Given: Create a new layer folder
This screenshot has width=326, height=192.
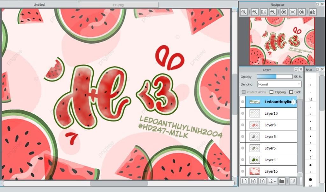Looking at the screenshot, I should pos(282,181).
